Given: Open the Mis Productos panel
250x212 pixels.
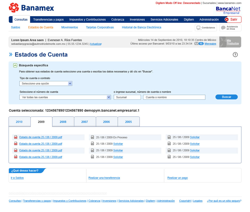Looking at the screenshot, I should [x=230, y=42].
